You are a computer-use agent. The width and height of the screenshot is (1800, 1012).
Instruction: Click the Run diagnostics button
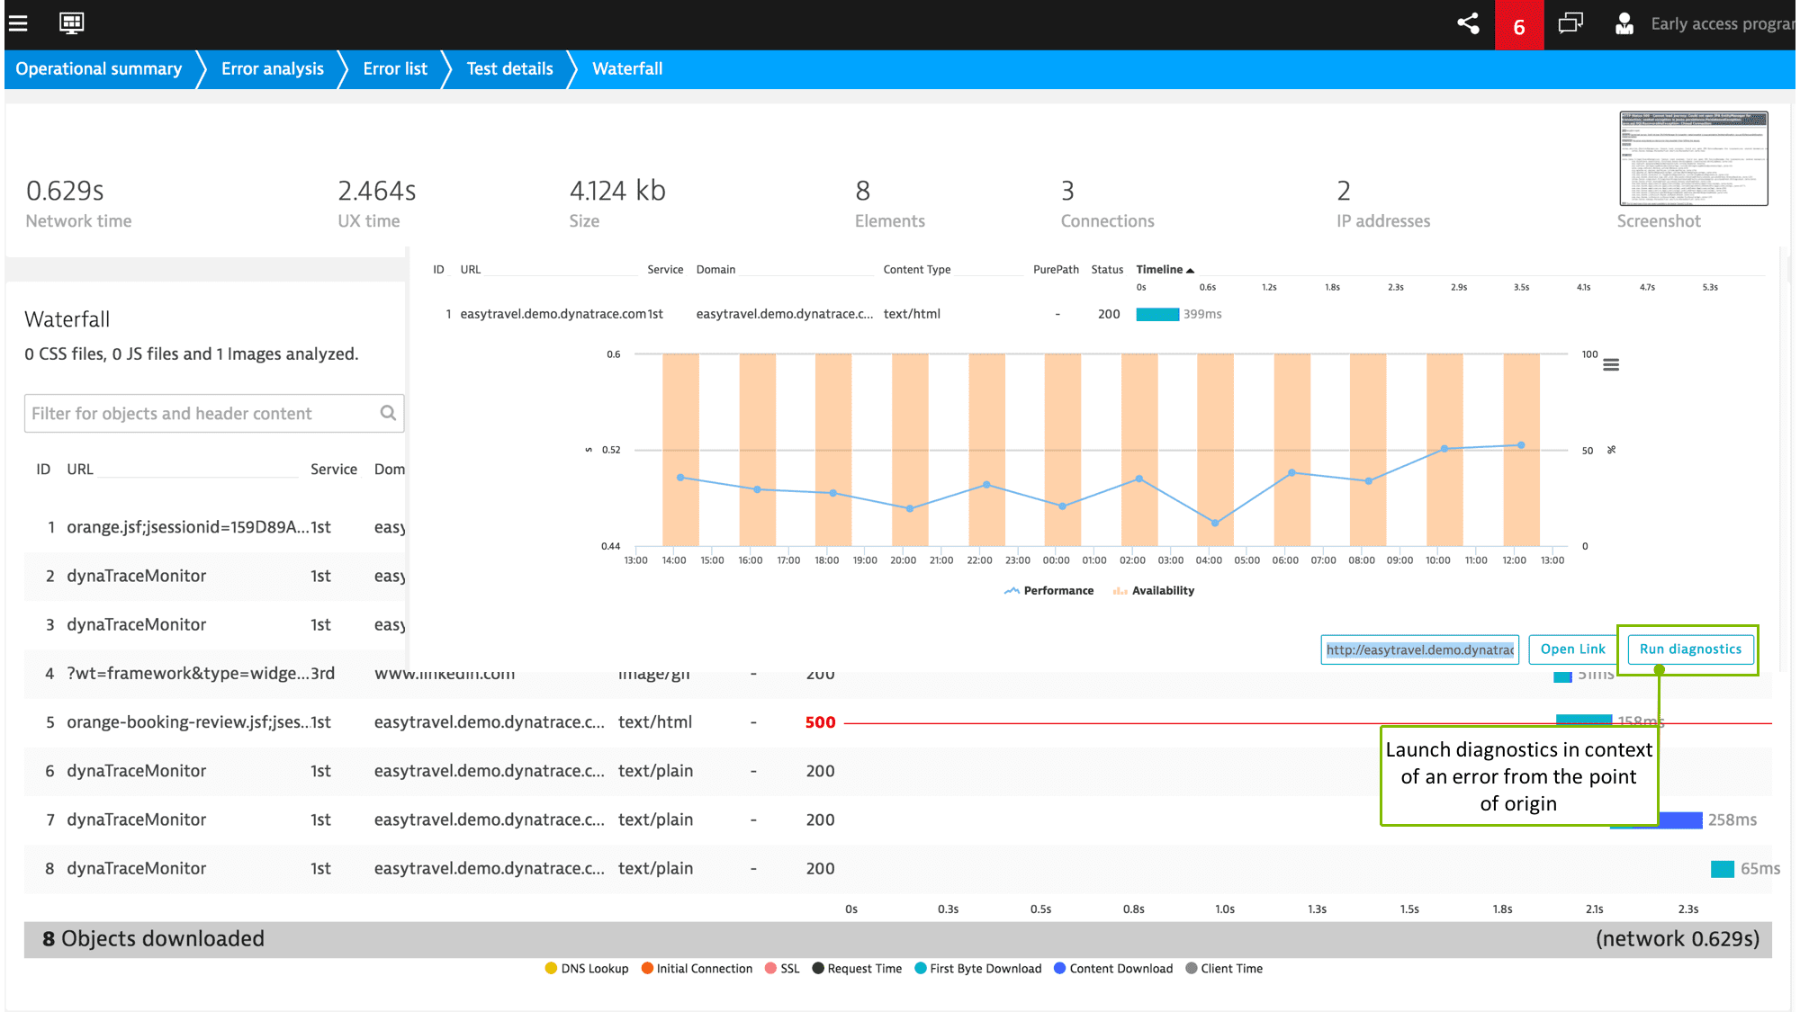tap(1690, 649)
